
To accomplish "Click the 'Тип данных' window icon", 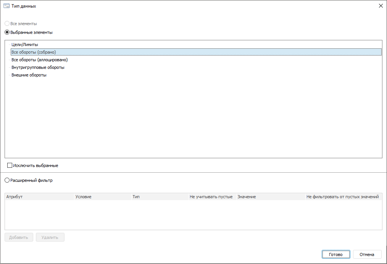I will pyautogui.click(x=6, y=6).
